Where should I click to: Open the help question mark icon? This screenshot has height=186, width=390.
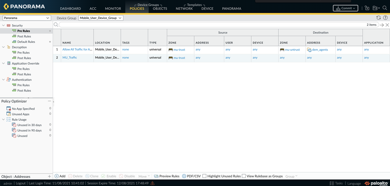(385, 18)
